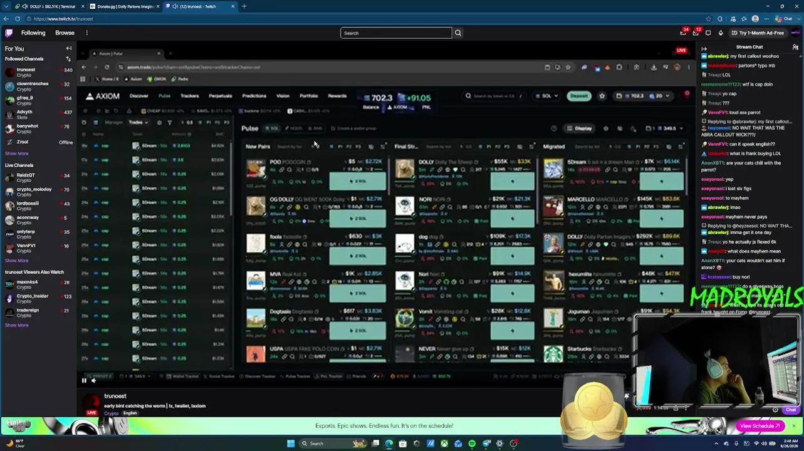Screen dimensions: 804x451
Task: Pause the Twitch stream video
Action: [84, 380]
